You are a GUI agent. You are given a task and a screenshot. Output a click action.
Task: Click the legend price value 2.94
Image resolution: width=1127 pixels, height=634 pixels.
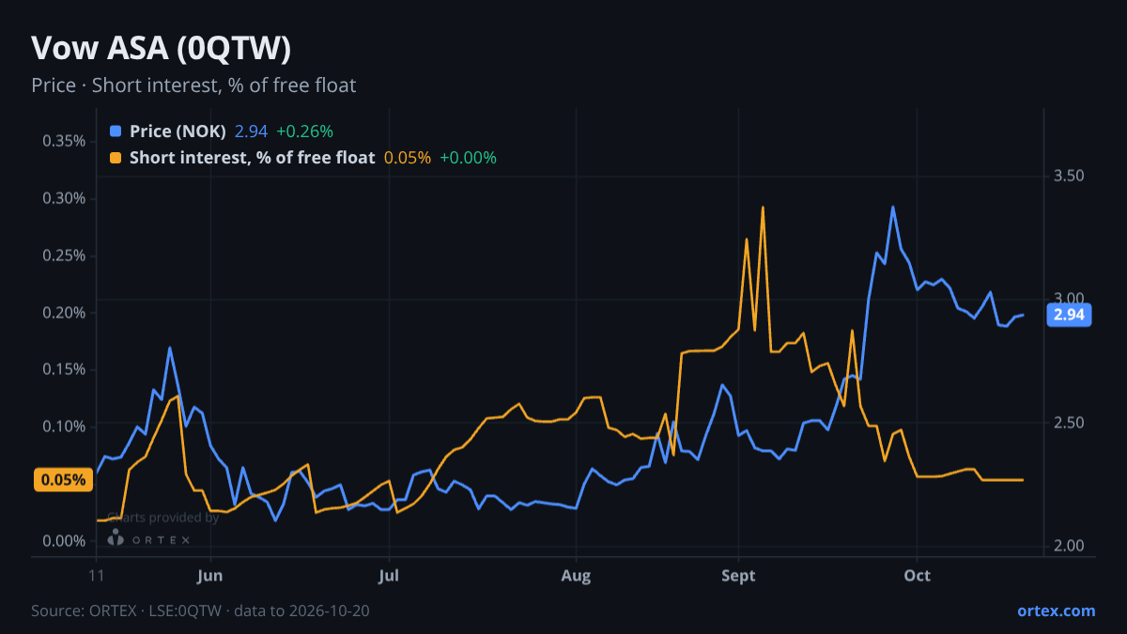pos(251,131)
